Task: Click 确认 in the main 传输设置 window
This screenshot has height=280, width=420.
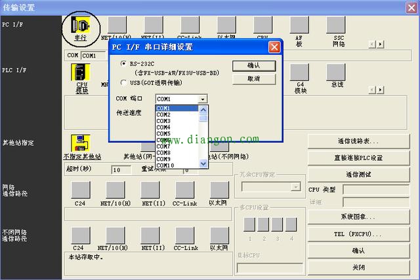Action: point(359,251)
